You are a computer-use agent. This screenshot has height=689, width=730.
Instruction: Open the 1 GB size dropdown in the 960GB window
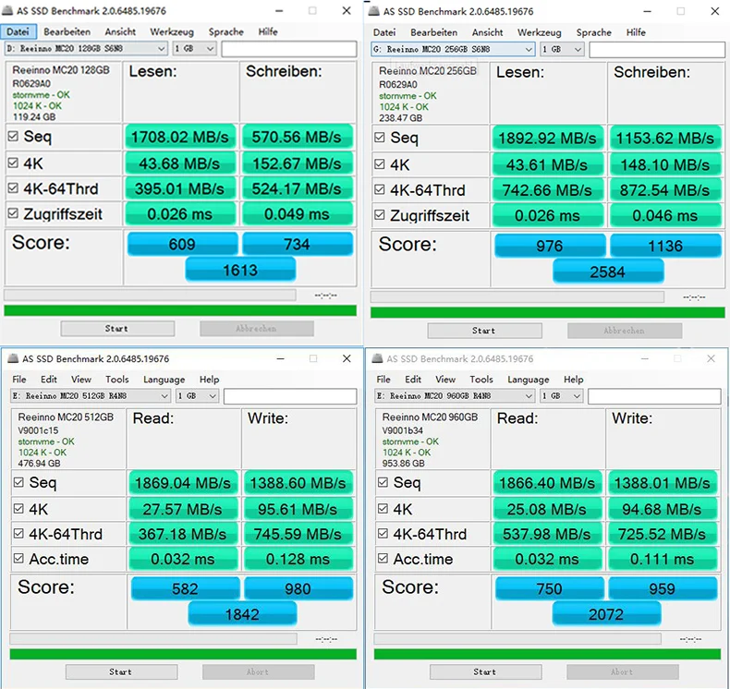coord(561,396)
